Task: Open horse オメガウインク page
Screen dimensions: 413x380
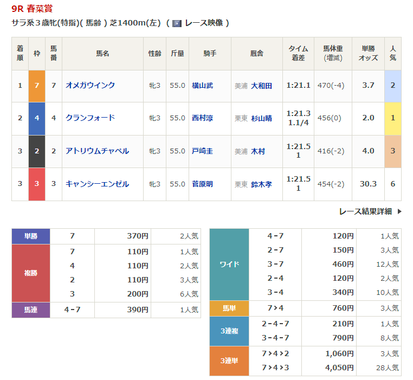Action: pos(90,86)
